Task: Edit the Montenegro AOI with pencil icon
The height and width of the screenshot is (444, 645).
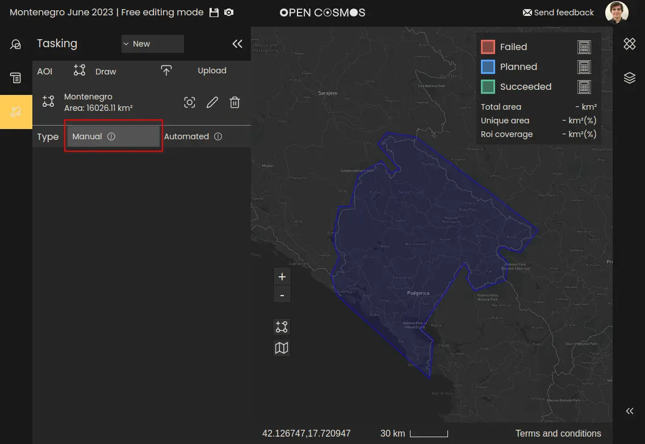Action: coord(212,102)
